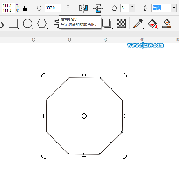179x177 pixels.
Task: Click the top scale percentage field
Action: click(8, 5)
